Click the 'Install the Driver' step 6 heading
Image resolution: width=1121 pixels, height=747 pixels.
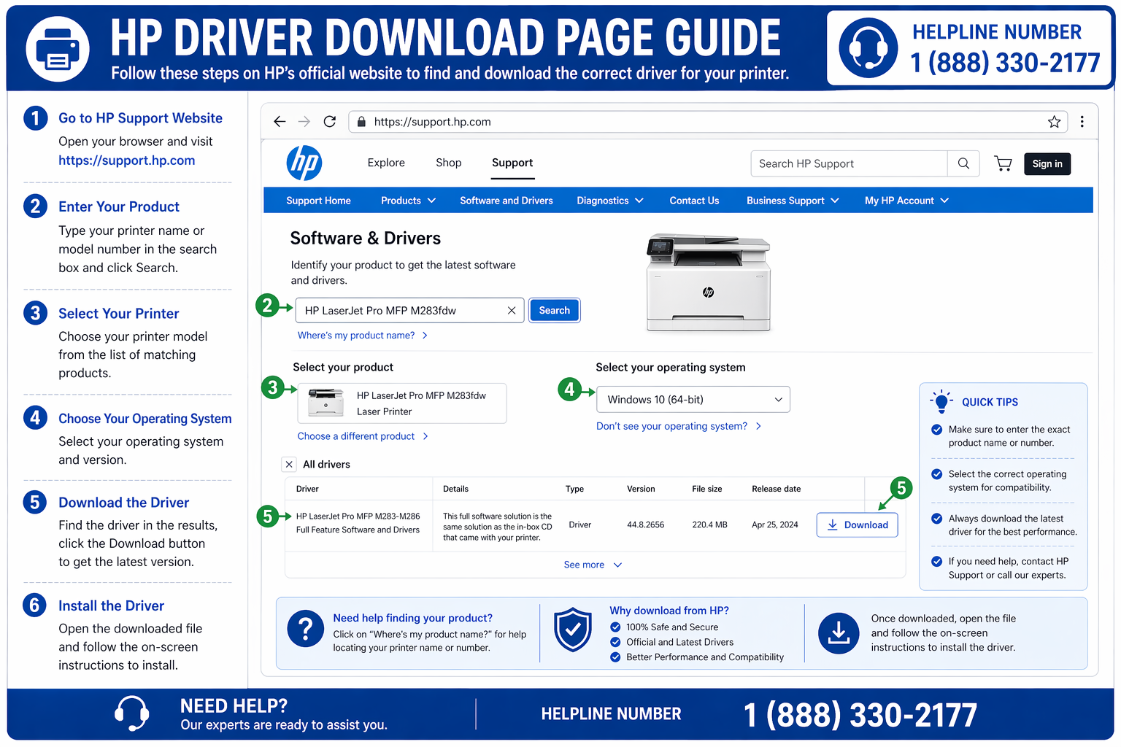[x=112, y=605]
